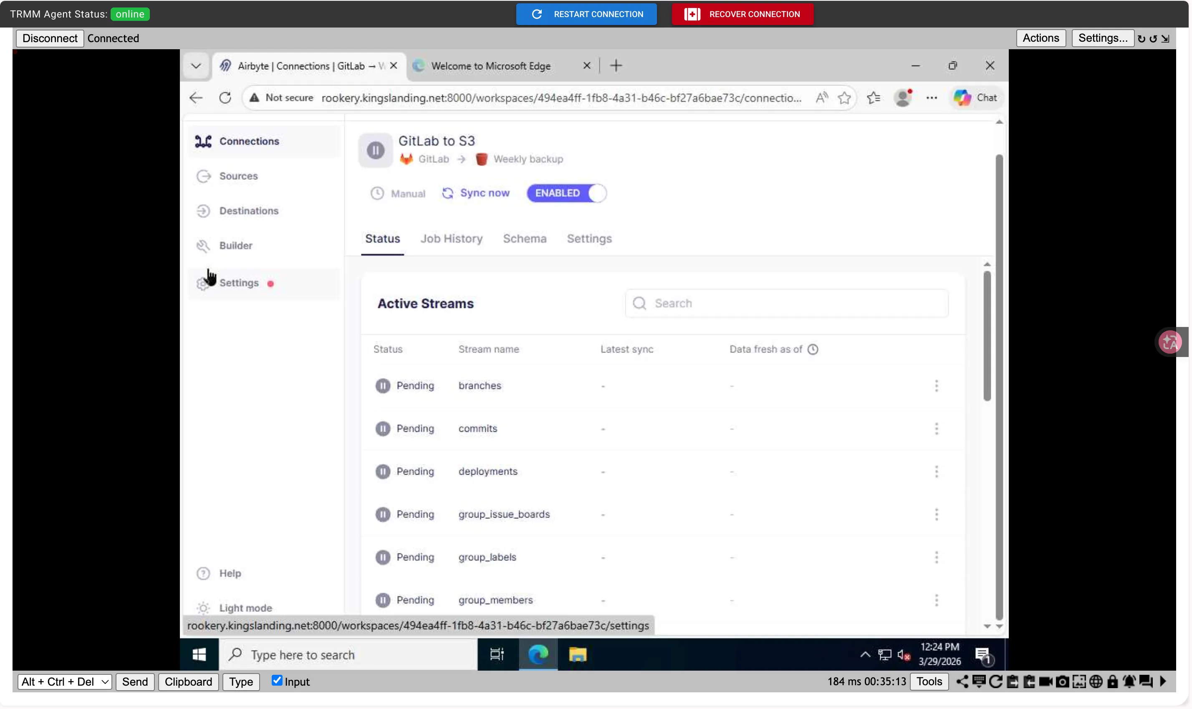Open the Alt + Ctrl + Del dropdown

[65, 682]
